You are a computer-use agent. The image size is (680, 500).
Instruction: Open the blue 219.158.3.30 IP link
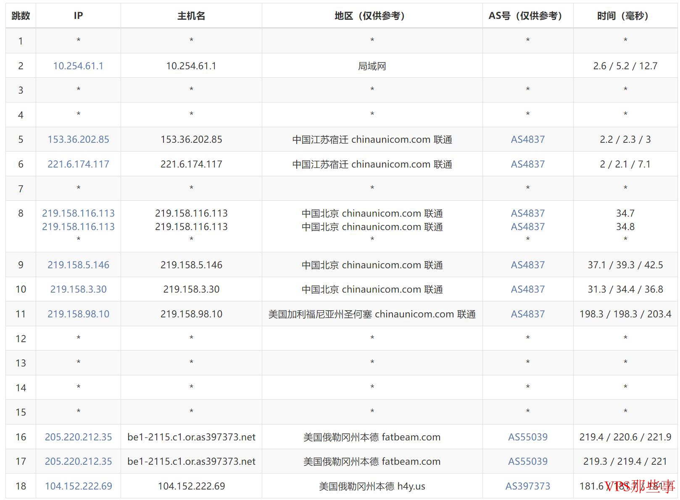pyautogui.click(x=78, y=289)
